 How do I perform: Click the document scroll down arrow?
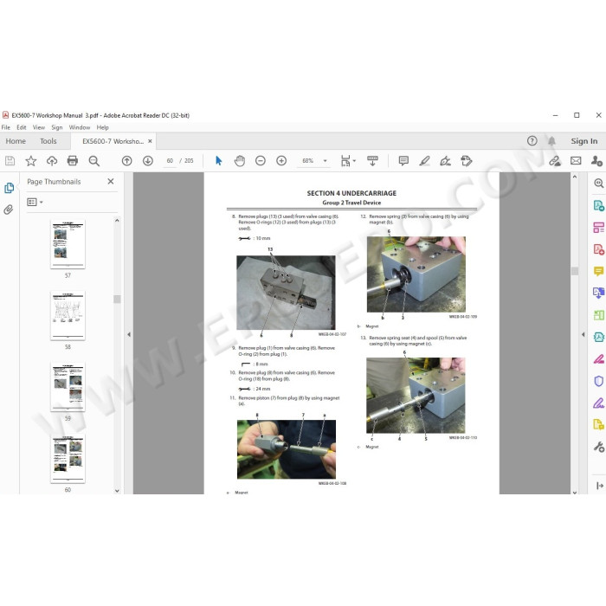click(x=575, y=493)
